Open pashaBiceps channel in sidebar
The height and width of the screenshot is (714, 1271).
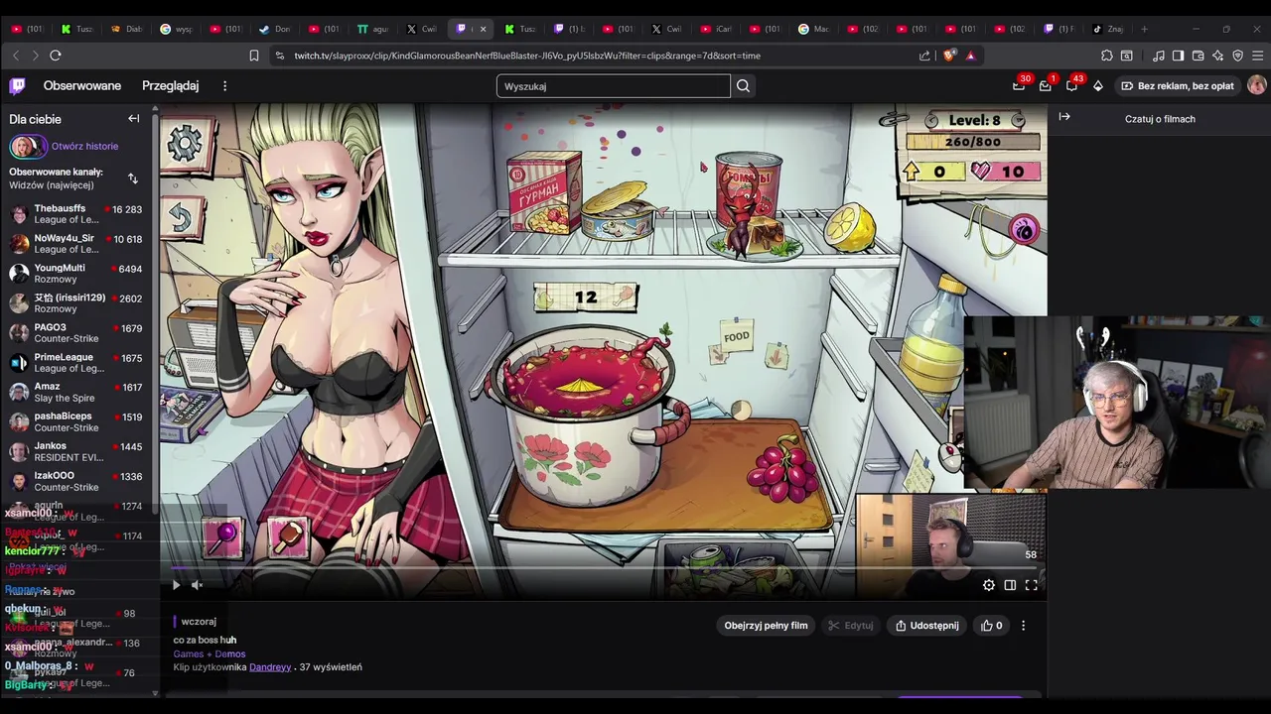(x=77, y=422)
